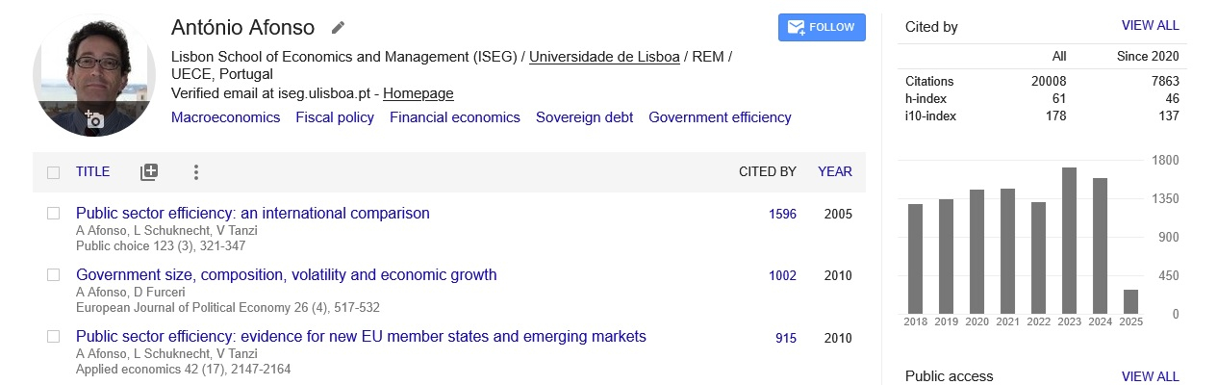Click the Follow button with envelope icon
The height and width of the screenshot is (385, 1217).
pyautogui.click(x=822, y=27)
